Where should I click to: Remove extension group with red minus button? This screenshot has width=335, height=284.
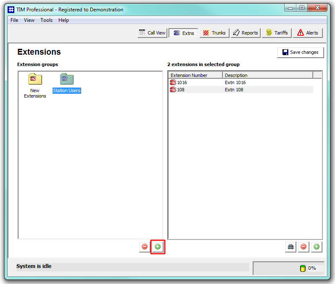pyautogui.click(x=145, y=247)
